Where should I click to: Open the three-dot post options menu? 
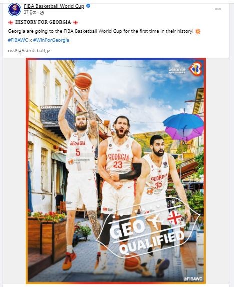(218, 9)
